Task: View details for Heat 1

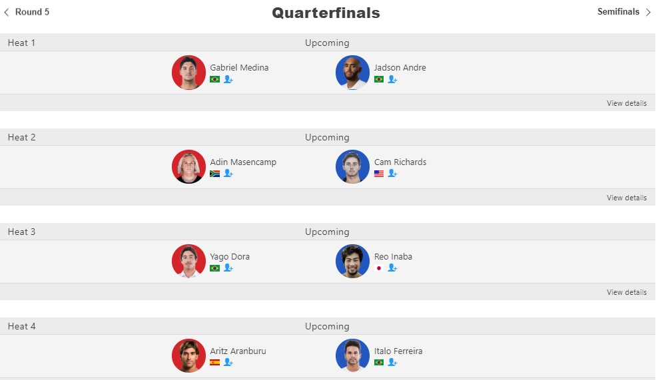Action: pos(627,103)
